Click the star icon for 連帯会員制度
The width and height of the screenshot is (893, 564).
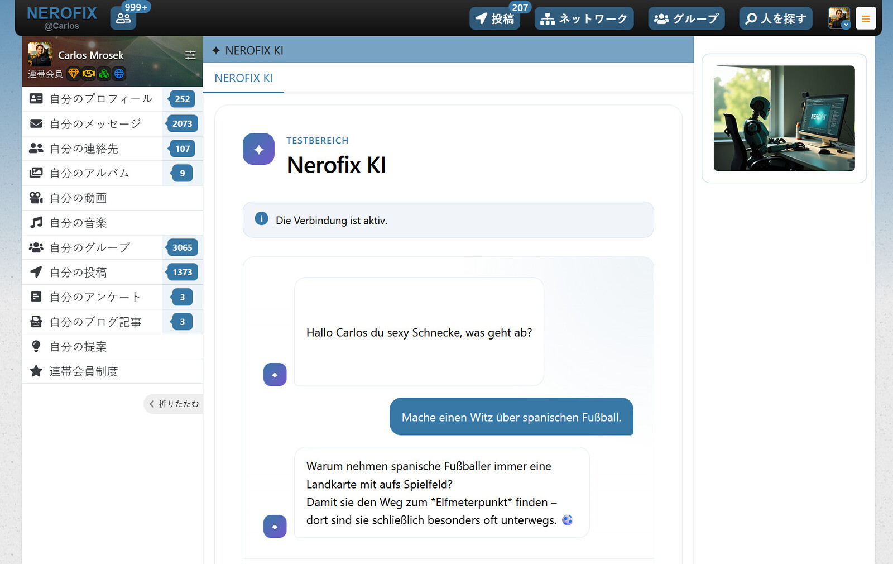pyautogui.click(x=36, y=371)
